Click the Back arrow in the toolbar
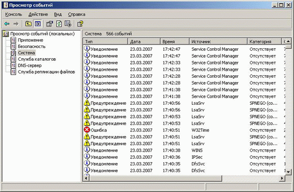 coord(6,23)
